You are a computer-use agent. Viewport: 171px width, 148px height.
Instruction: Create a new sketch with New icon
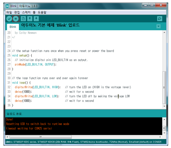pyautogui.click(x=23, y=19)
